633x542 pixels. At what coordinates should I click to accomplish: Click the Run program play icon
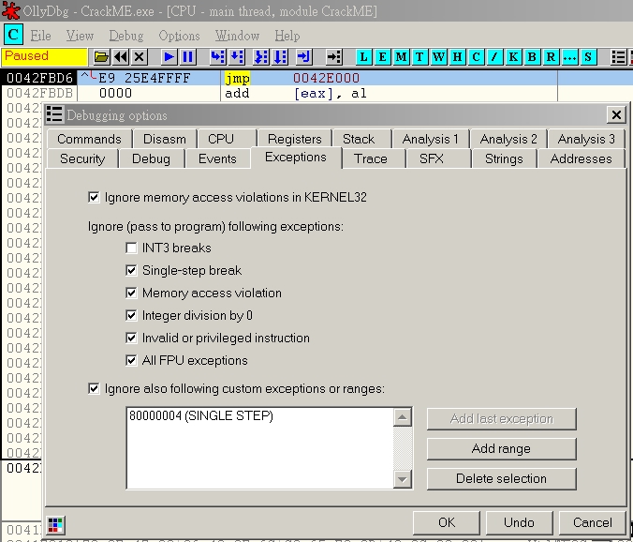(x=169, y=56)
